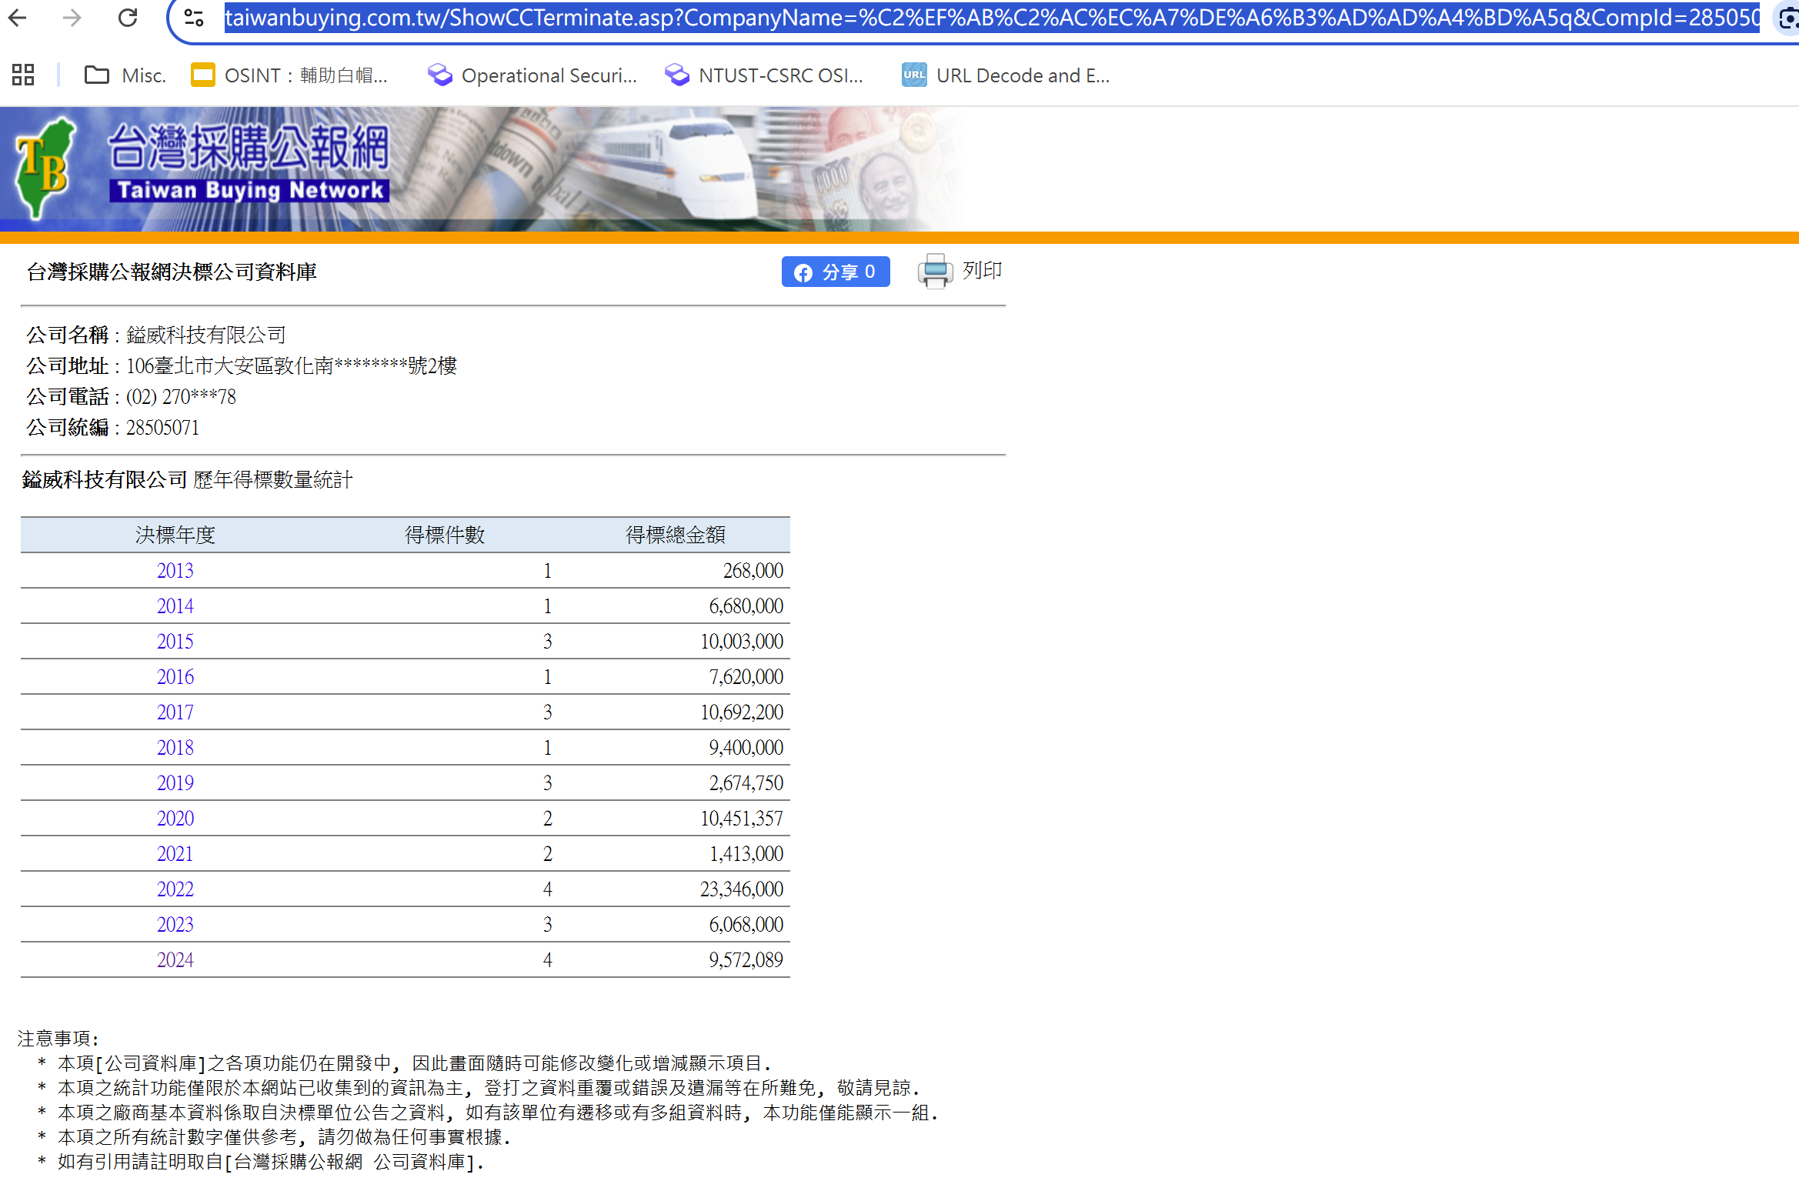This screenshot has width=1799, height=1191.
Task: Click the amount 9,572,089
Action: pos(746,960)
